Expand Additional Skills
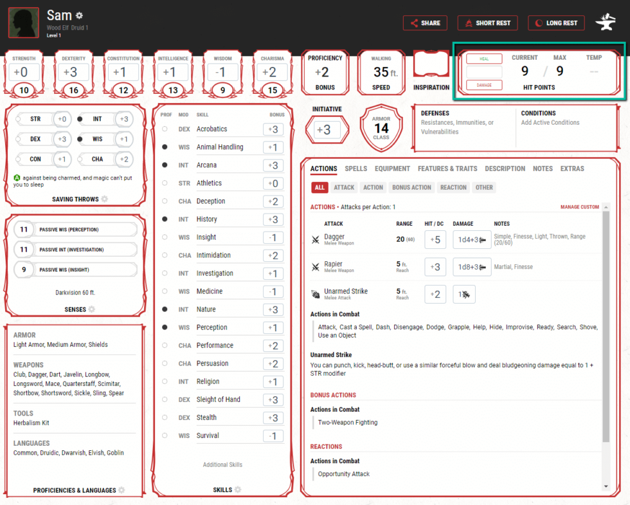Viewport: 630px width, 505px height. click(x=222, y=464)
